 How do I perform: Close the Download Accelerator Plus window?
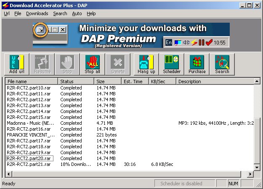click(x=257, y=5)
